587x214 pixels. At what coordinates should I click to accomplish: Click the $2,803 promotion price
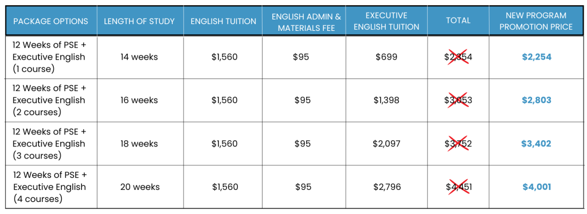point(537,100)
